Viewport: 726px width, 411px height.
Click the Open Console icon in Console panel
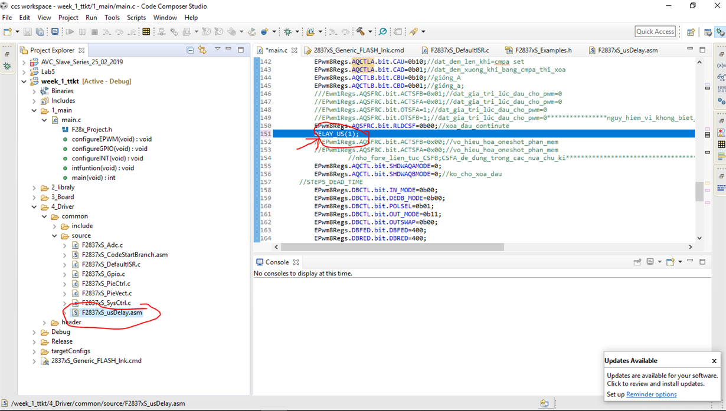pyautogui.click(x=670, y=261)
